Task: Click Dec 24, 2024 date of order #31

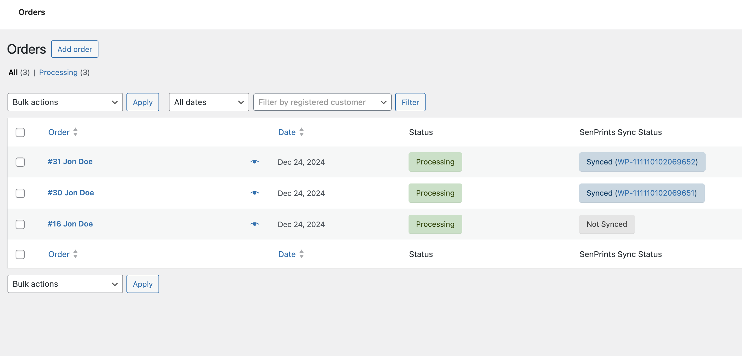Action: pyautogui.click(x=301, y=162)
